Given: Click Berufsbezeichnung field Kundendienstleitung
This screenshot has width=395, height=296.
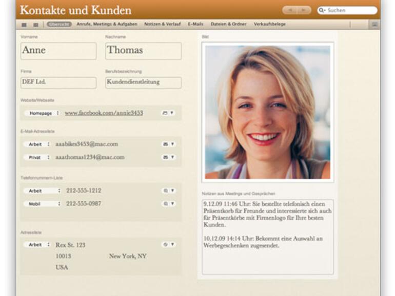Looking at the screenshot, I should (x=143, y=83).
